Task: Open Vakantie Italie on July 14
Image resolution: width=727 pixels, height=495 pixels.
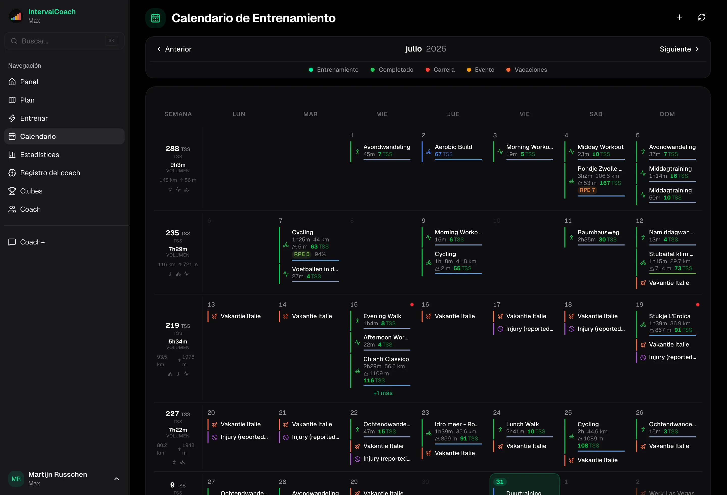Action: point(309,316)
